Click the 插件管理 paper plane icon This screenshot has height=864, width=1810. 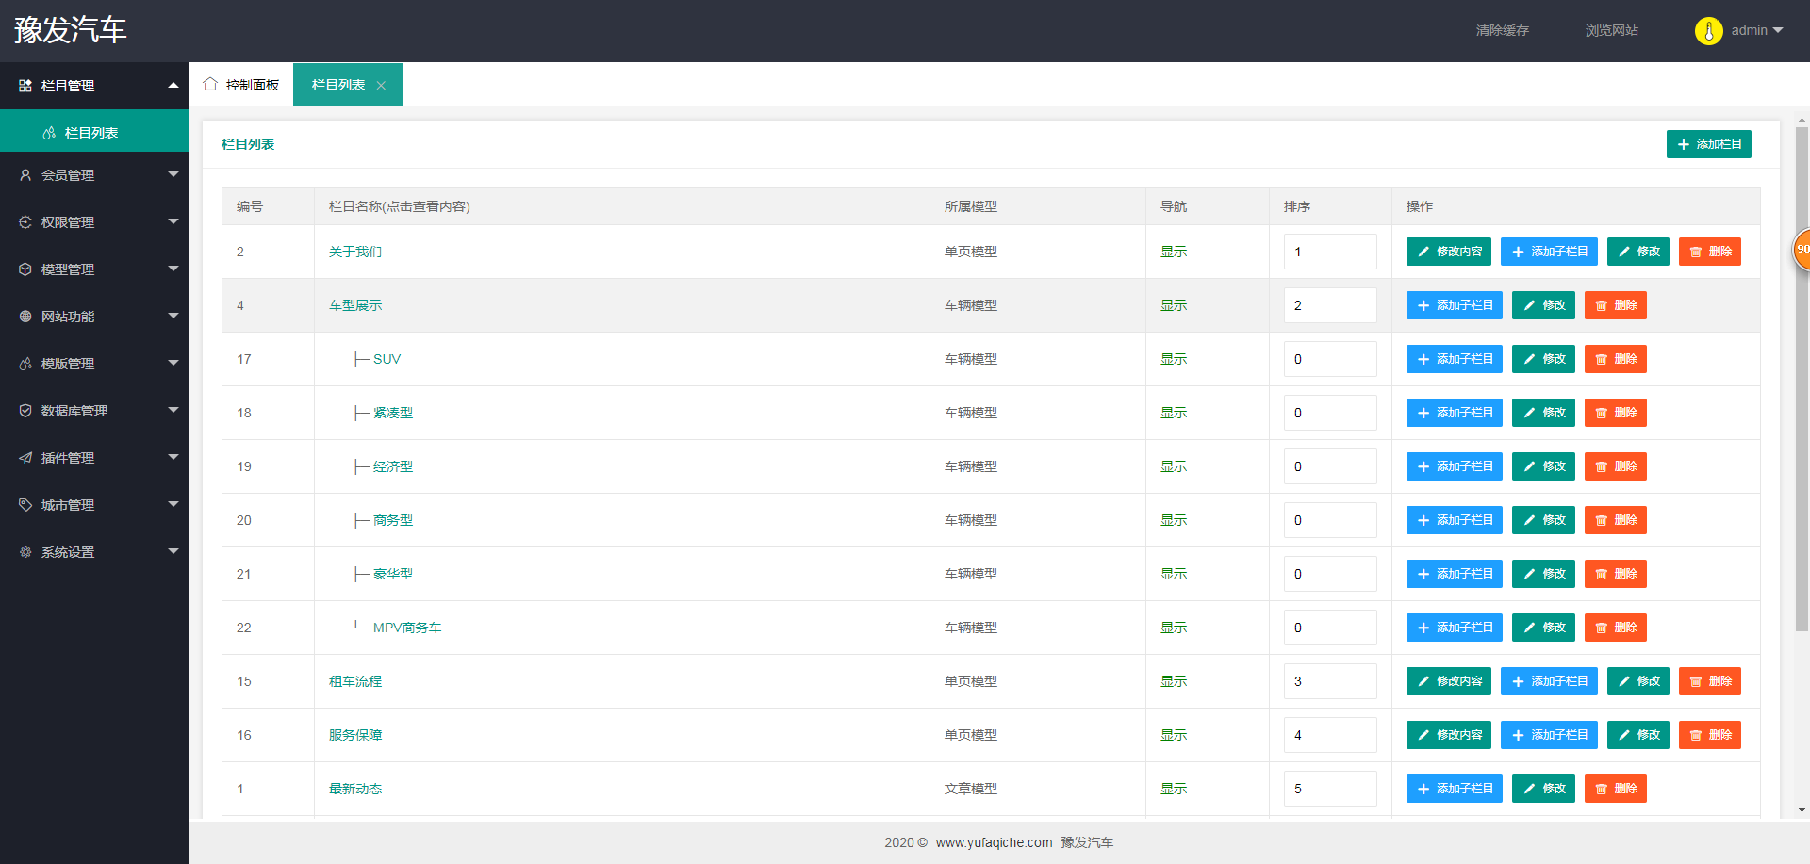pos(25,458)
